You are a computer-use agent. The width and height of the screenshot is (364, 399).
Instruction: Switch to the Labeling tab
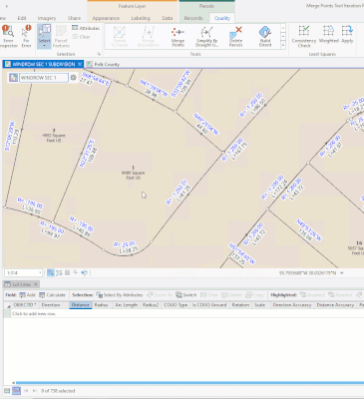pos(141,18)
